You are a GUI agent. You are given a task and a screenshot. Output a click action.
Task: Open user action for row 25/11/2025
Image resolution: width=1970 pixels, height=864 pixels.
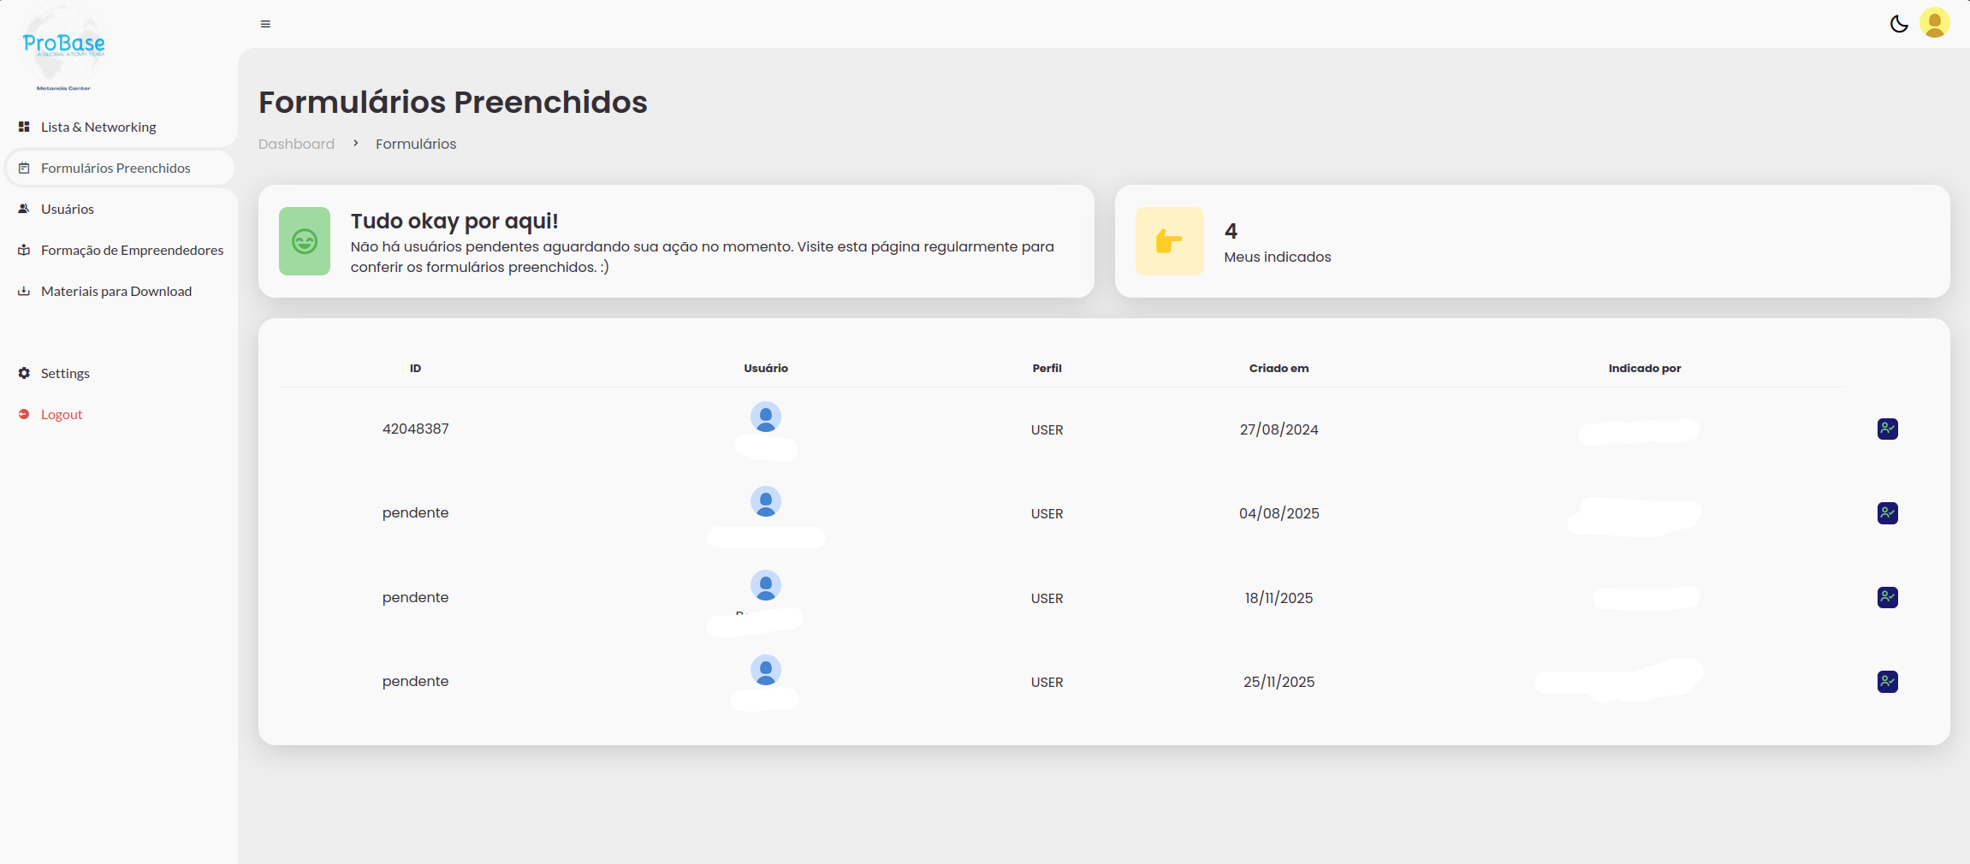(1888, 682)
